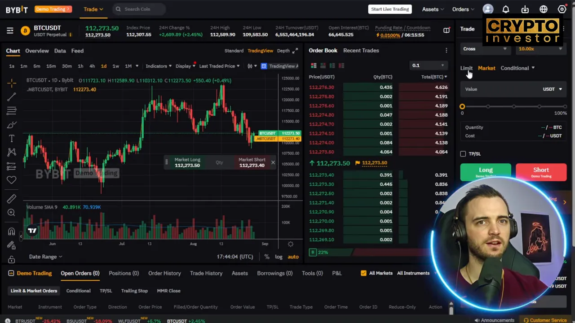The image size is (575, 323).
Task: Open the Order History tab
Action: pos(164,273)
